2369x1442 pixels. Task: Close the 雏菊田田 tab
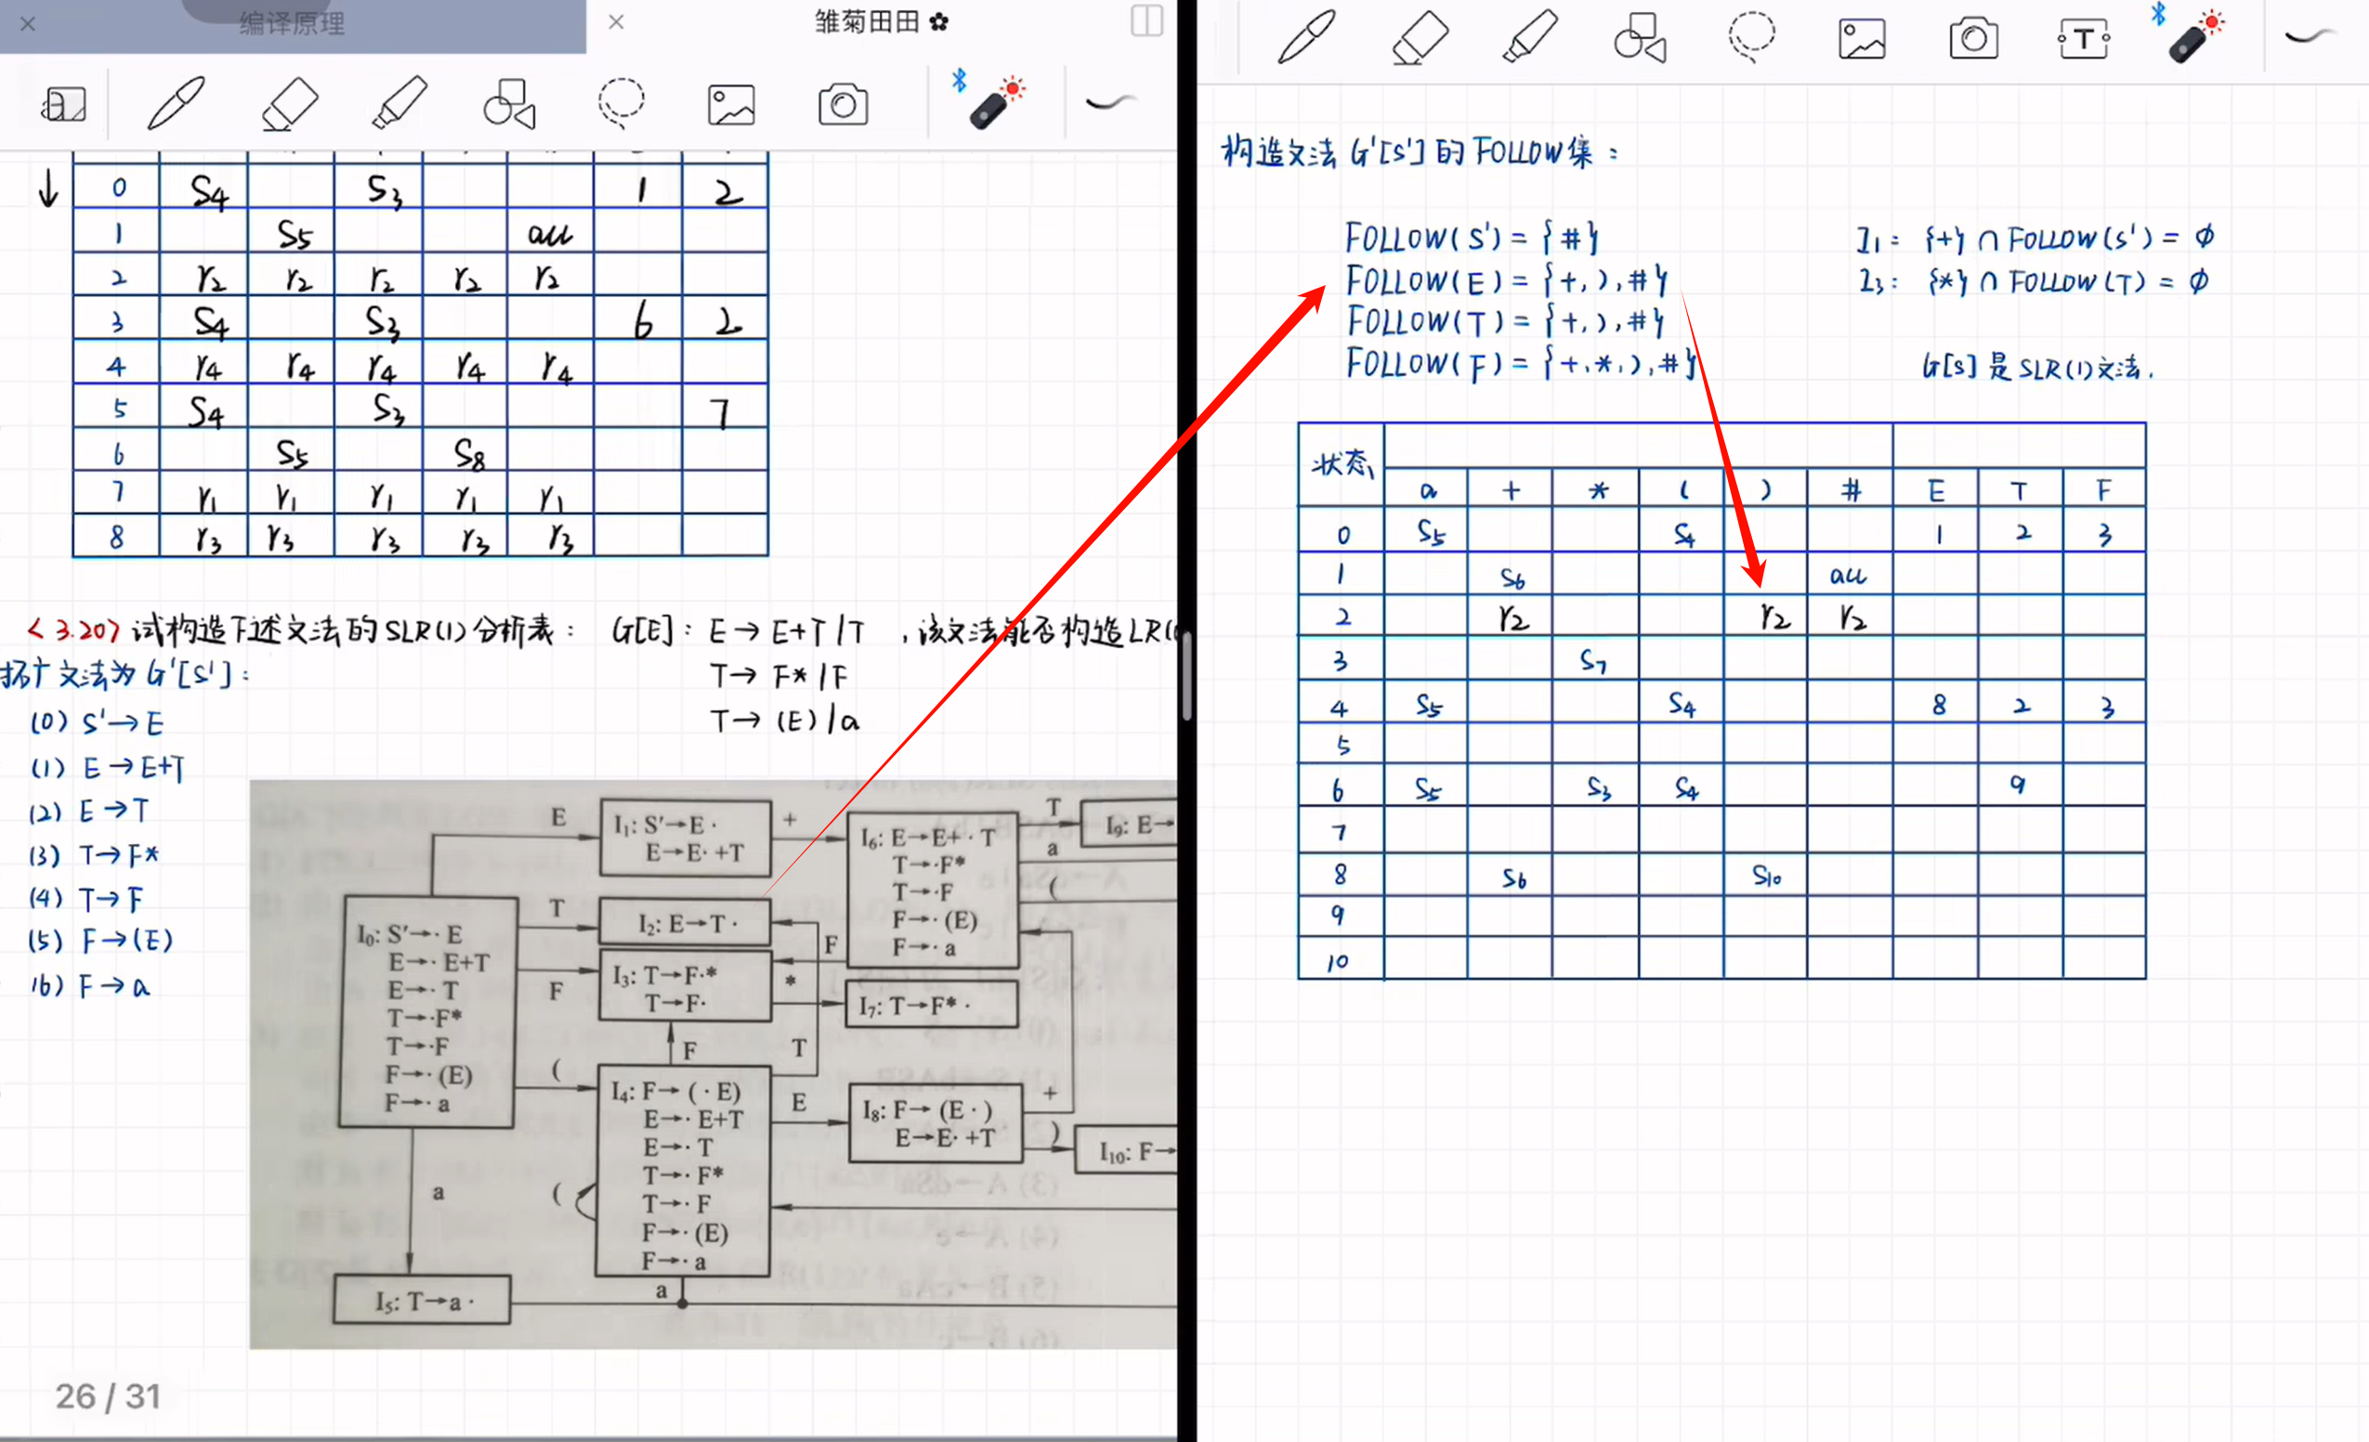click(x=616, y=22)
